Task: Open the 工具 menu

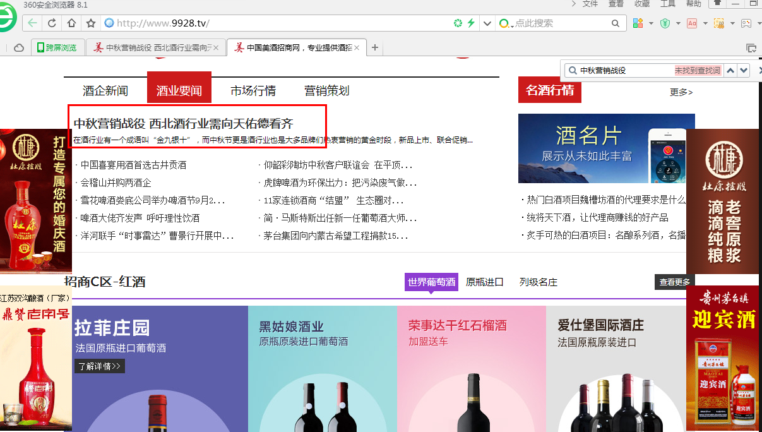Action: [x=668, y=4]
